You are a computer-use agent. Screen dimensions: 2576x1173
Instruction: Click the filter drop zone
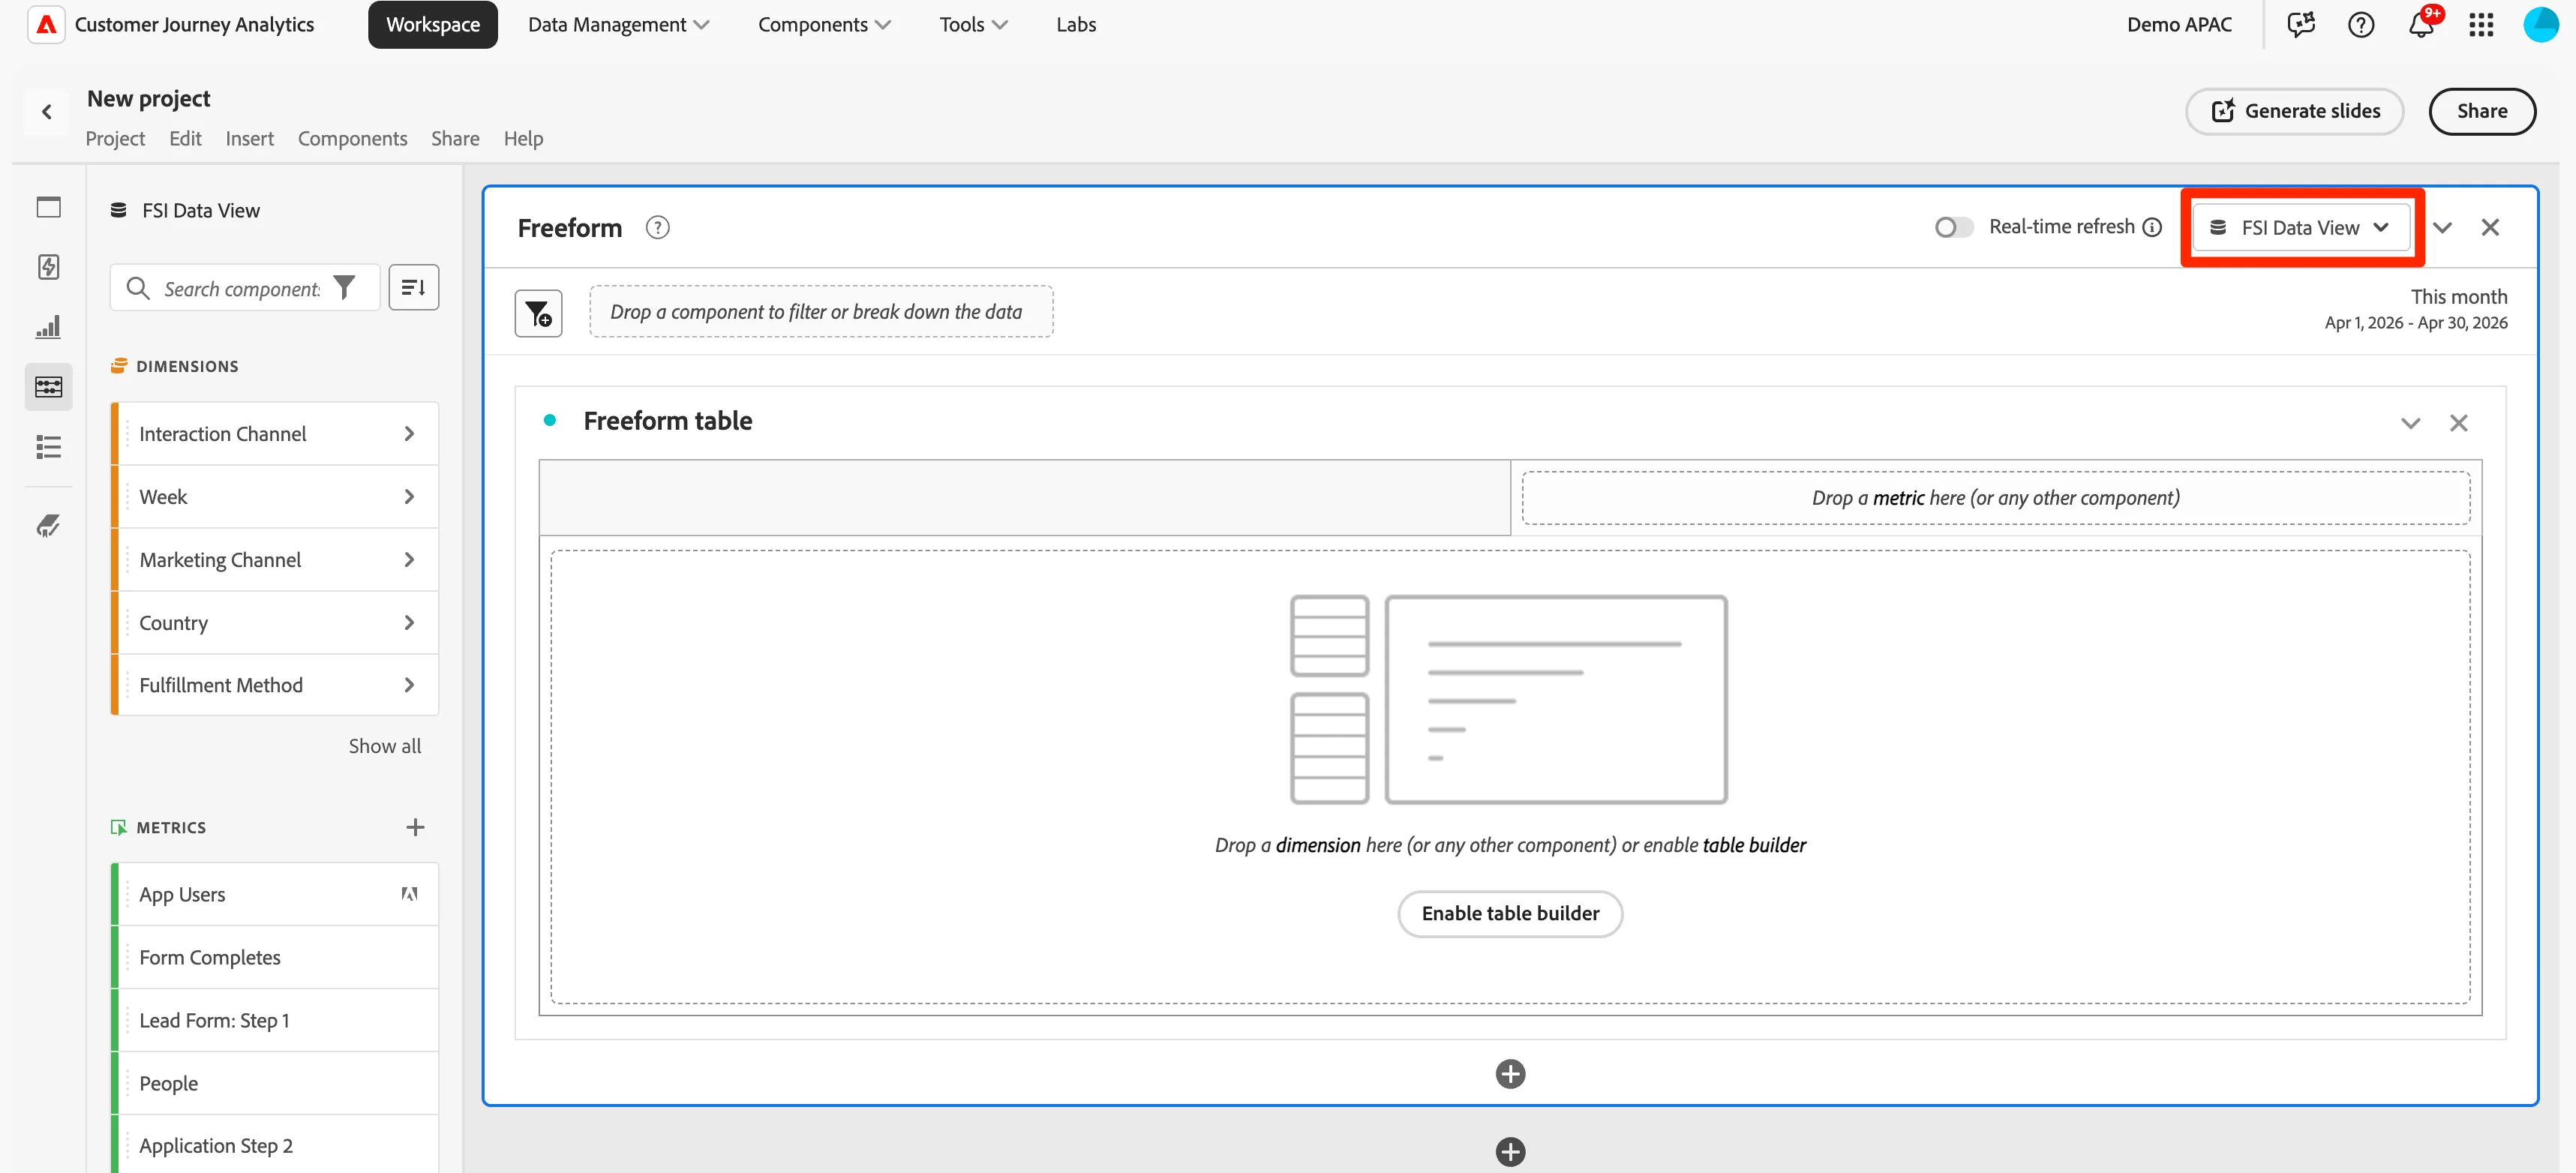point(821,312)
